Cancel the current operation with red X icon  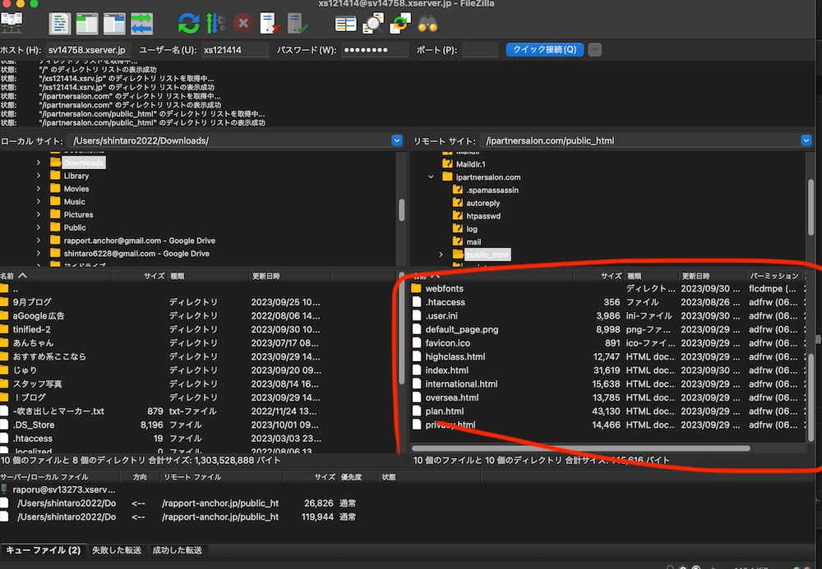pyautogui.click(x=243, y=24)
